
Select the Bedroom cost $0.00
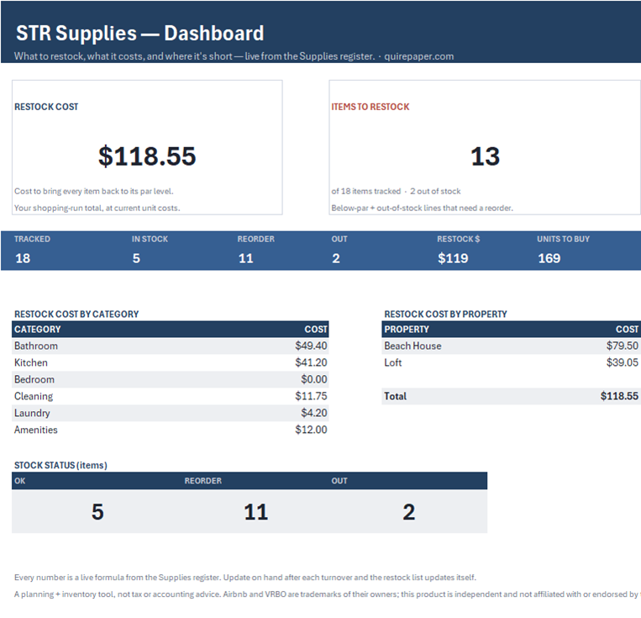pyautogui.click(x=314, y=379)
